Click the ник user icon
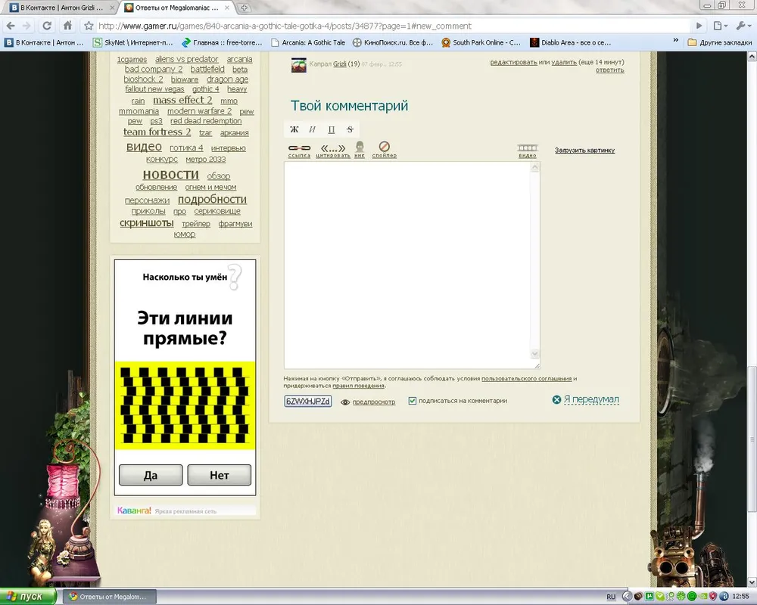Viewport: 757px width, 605px height. (x=360, y=147)
